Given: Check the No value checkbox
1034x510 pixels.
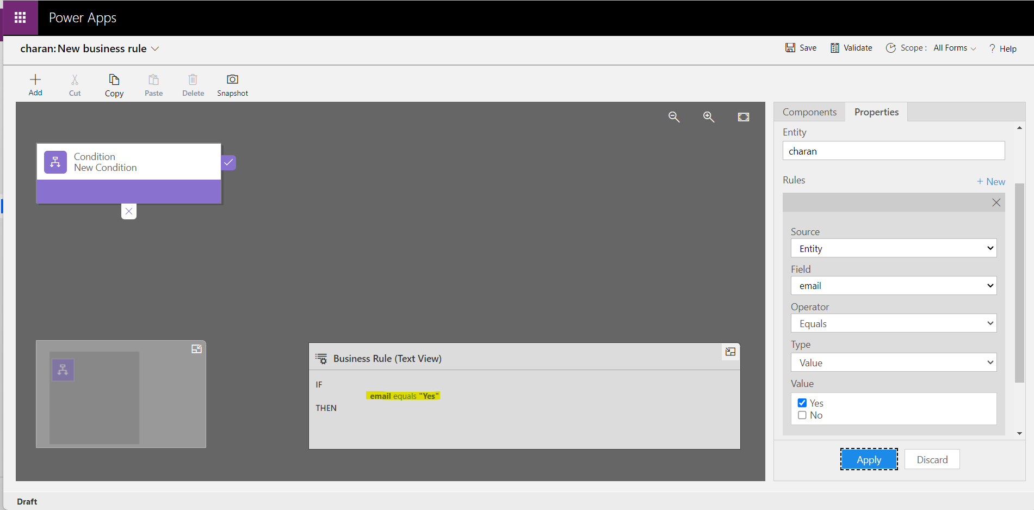Looking at the screenshot, I should pos(802,415).
